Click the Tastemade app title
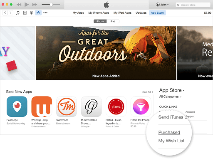Viewport: 213px width, 166px height. 62,120
